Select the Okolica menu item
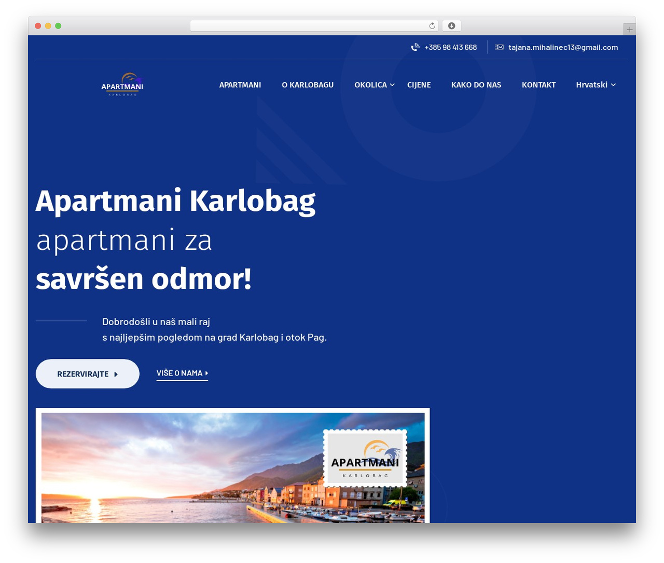This screenshot has width=664, height=563. pyautogui.click(x=370, y=85)
